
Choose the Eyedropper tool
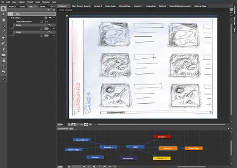(x=4, y=32)
